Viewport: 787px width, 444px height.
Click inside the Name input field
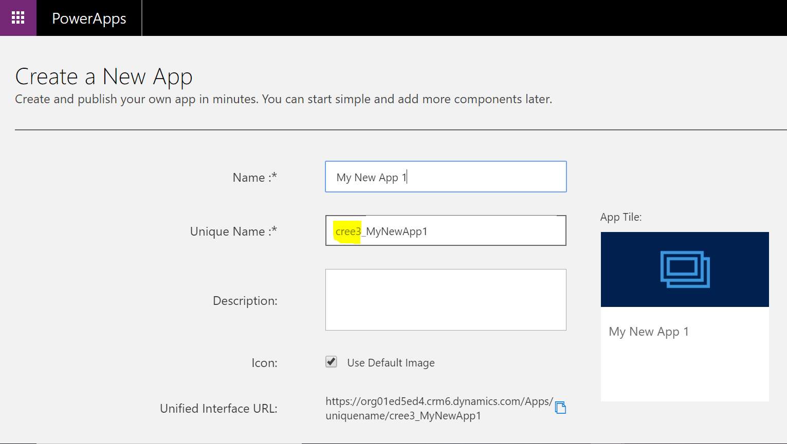click(445, 177)
